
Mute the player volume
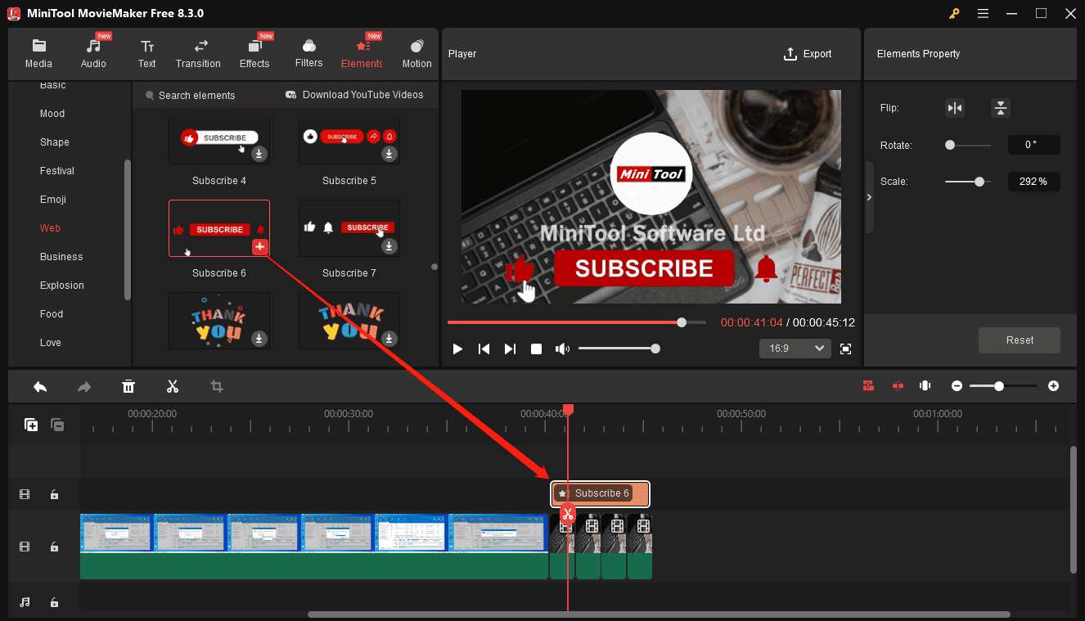click(562, 349)
